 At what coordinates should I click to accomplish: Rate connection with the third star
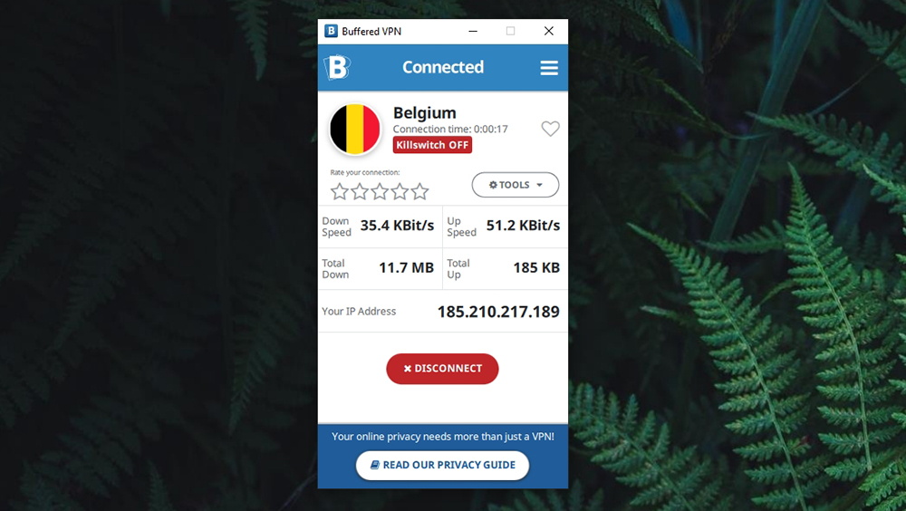click(x=380, y=191)
